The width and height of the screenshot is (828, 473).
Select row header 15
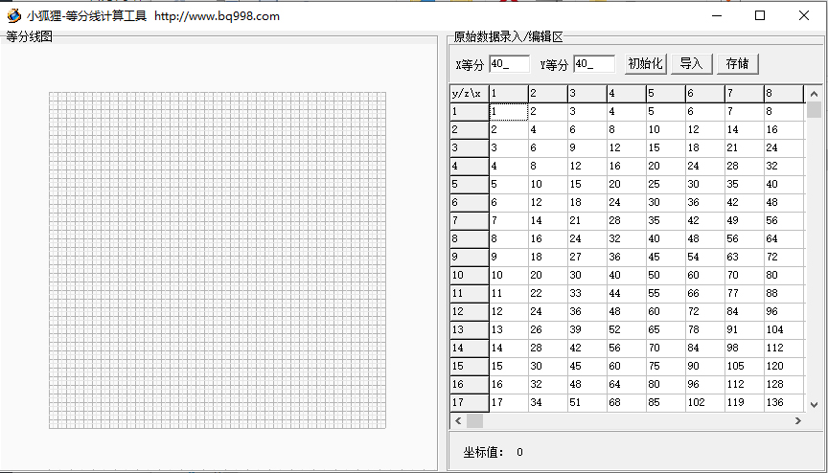(470, 366)
